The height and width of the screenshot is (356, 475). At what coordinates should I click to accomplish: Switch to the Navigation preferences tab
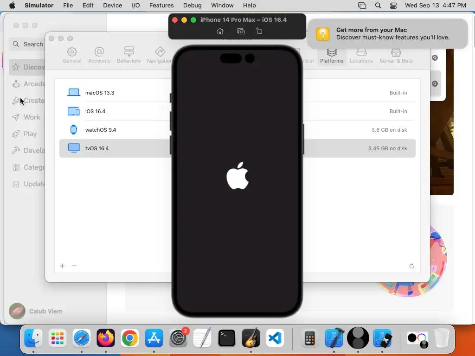click(x=160, y=55)
